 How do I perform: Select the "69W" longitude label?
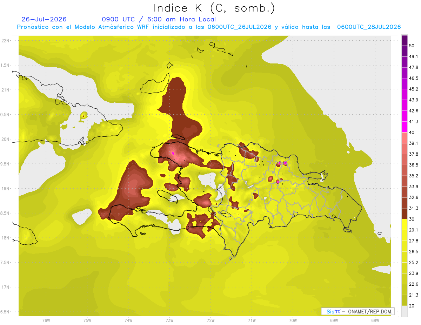click(x=334, y=320)
